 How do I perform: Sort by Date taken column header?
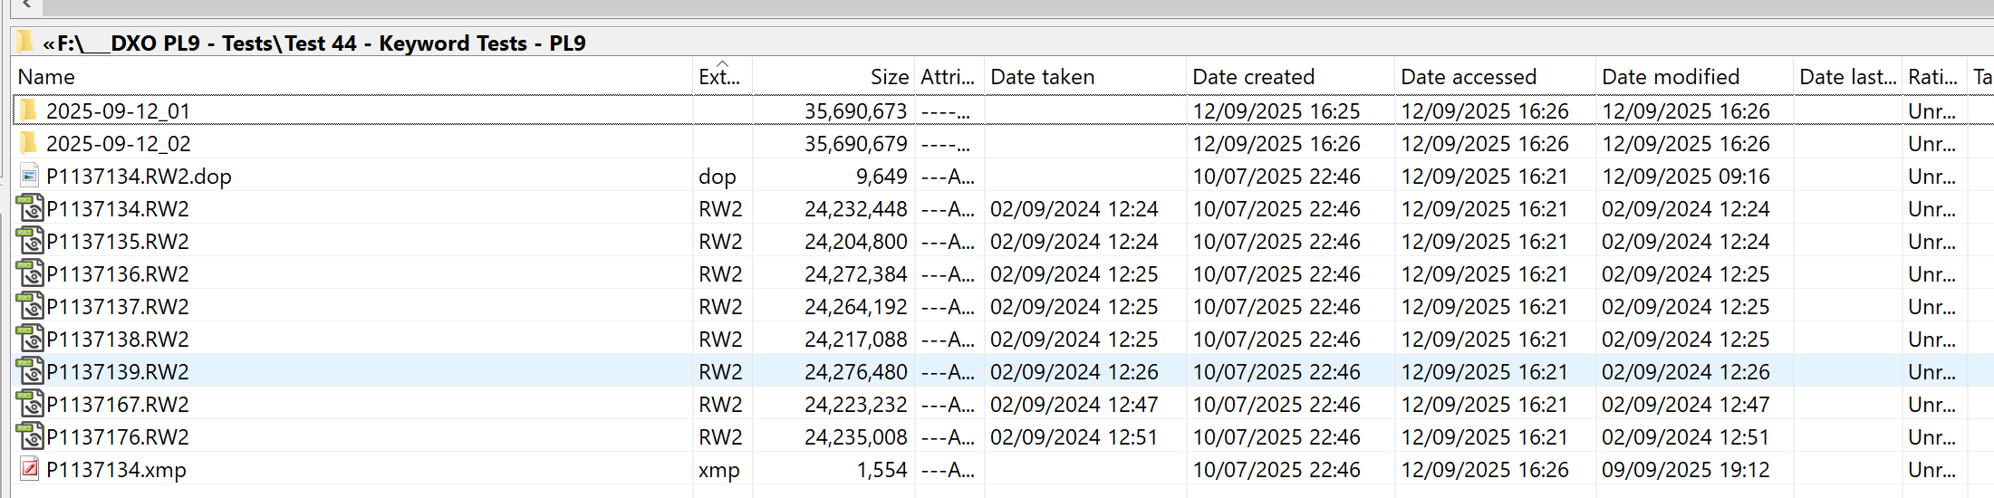tap(1042, 78)
